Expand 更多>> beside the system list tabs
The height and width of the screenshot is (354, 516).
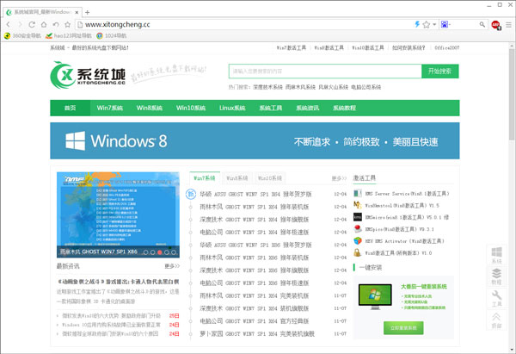pyautogui.click(x=339, y=178)
